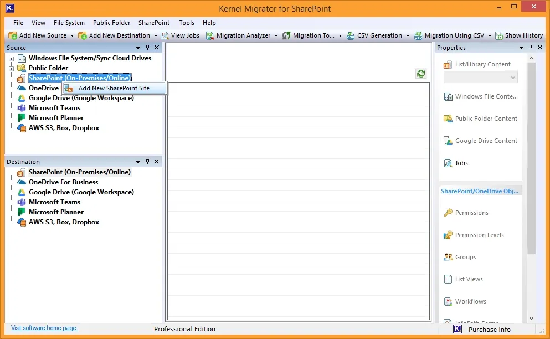This screenshot has width=550, height=339.
Task: Click Groups in the Properties panel
Action: pos(460,257)
